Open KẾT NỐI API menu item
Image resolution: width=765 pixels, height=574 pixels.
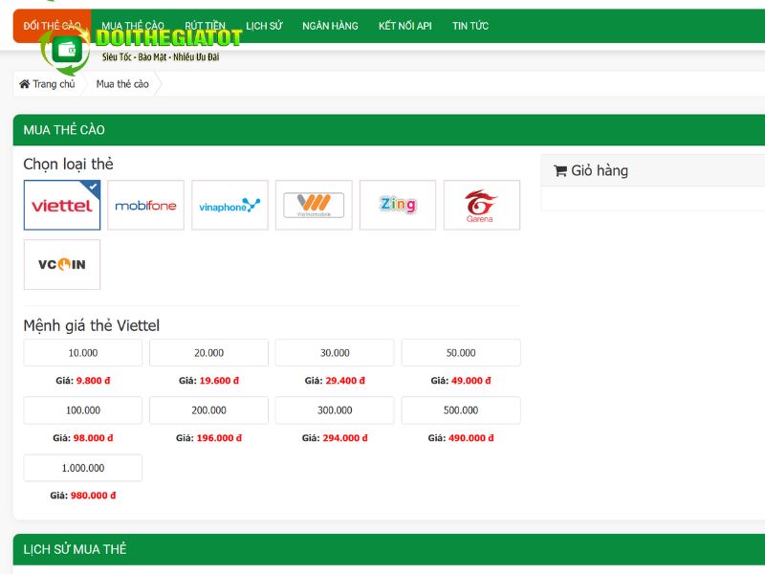tap(404, 26)
